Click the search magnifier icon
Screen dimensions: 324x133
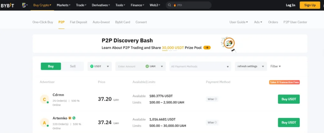point(170,5)
